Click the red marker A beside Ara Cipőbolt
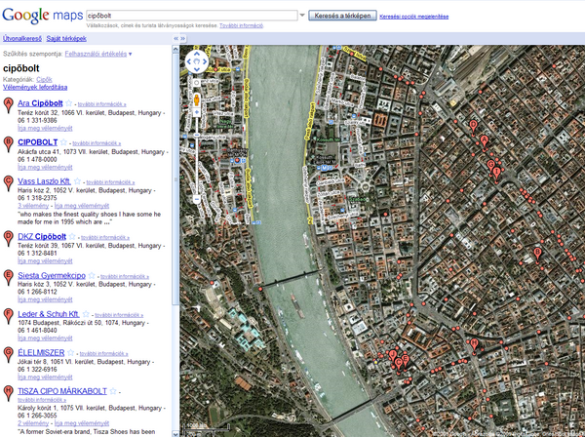This screenshot has height=437, width=585. (8, 105)
